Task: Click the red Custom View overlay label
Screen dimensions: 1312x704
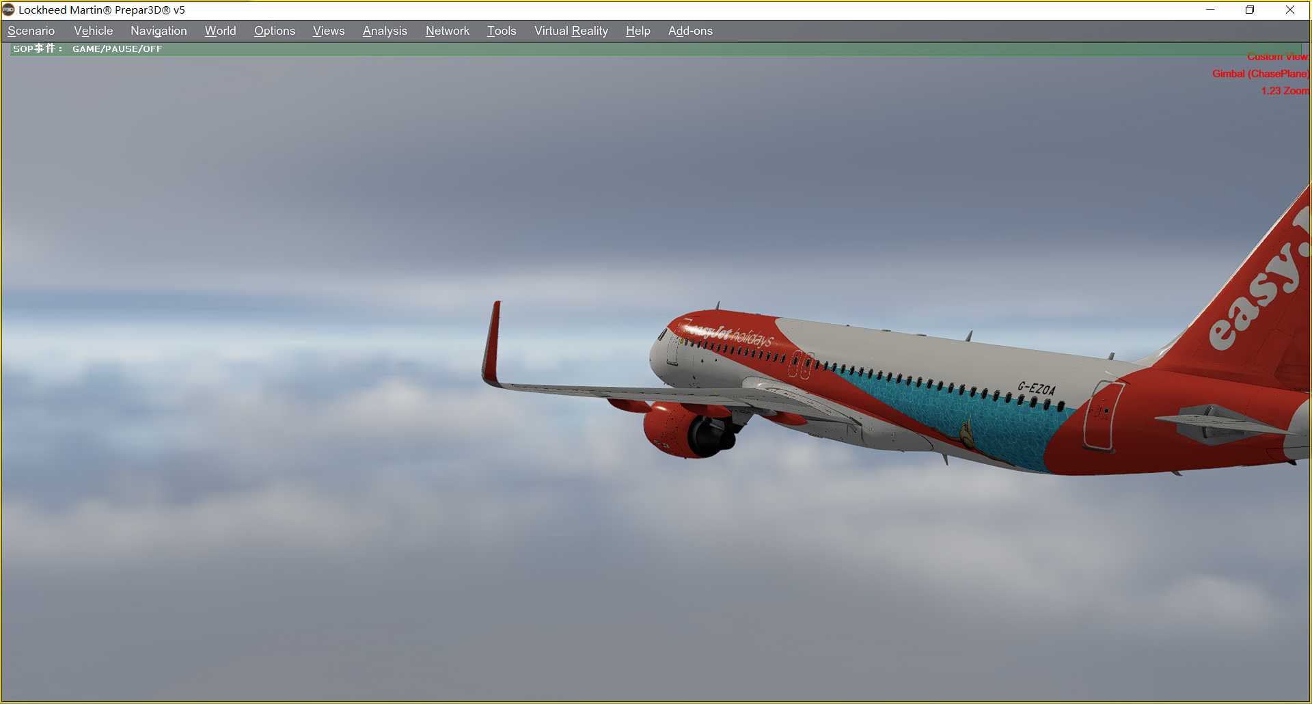Action: (1276, 57)
